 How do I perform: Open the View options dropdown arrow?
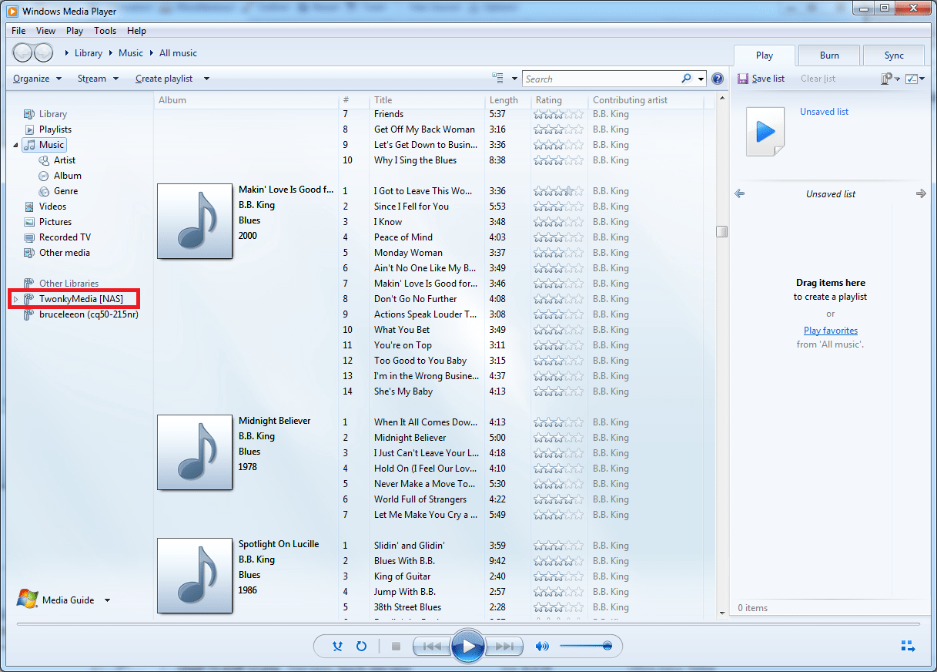click(514, 79)
